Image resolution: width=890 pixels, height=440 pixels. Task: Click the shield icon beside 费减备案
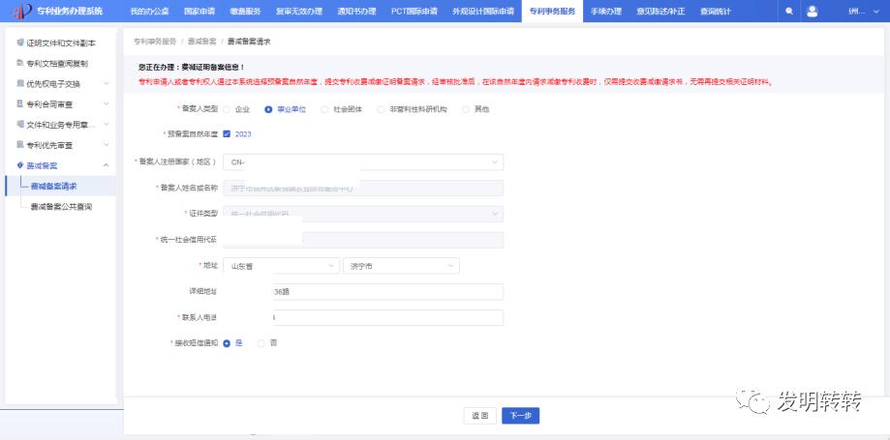[x=20, y=165]
